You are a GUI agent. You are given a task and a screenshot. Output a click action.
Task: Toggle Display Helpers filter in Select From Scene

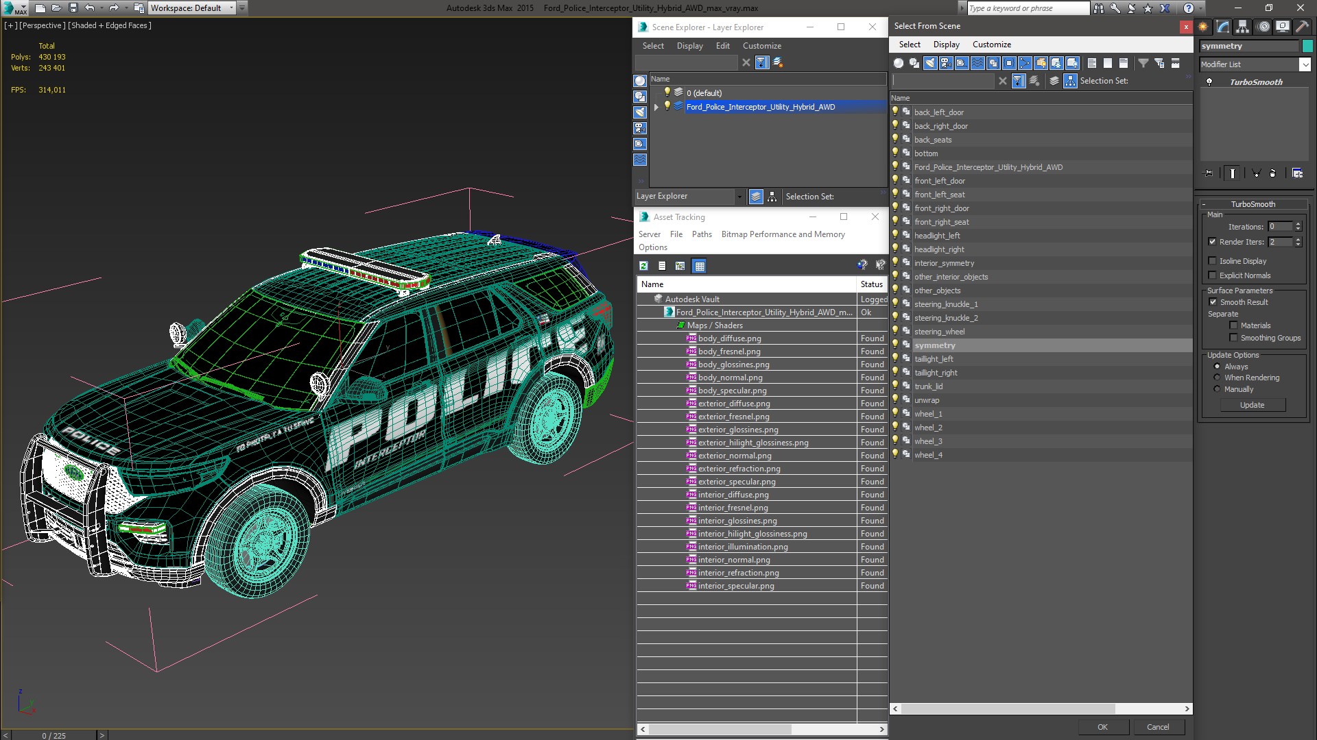[962, 63]
